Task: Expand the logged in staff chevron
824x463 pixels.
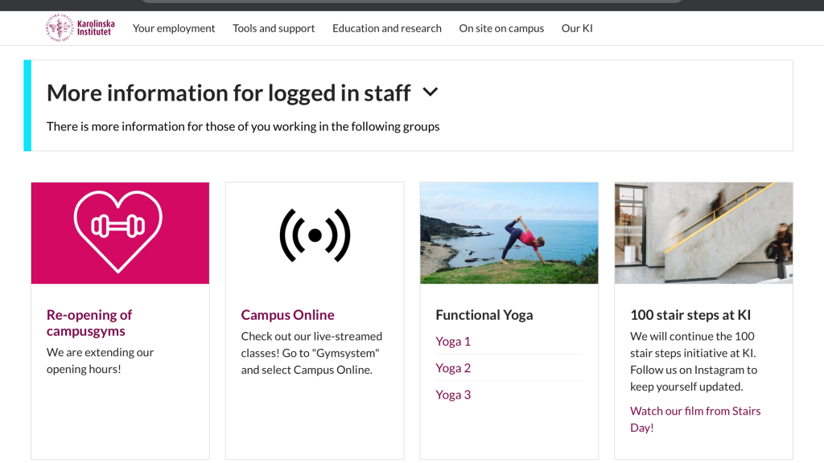Action: coord(430,92)
